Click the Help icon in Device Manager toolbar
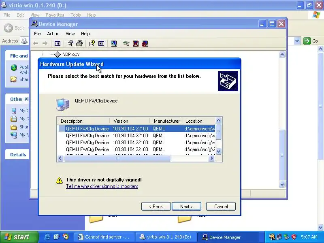The width and height of the screenshot is (324, 243). point(92,43)
